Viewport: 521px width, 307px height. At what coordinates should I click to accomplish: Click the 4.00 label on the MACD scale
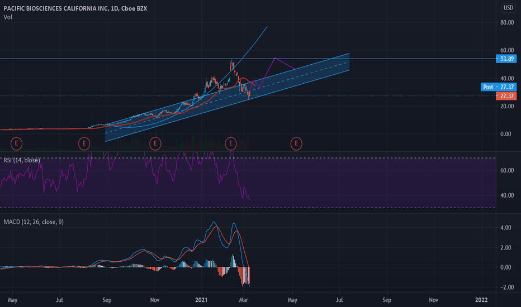click(506, 228)
